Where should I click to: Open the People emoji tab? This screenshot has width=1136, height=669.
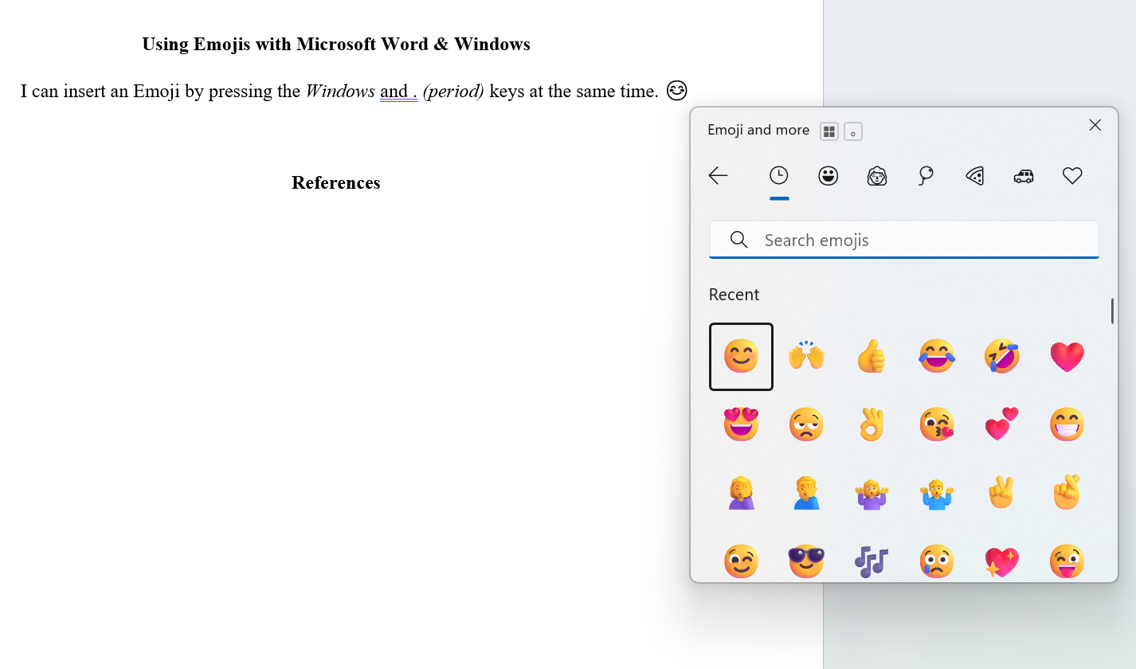(877, 176)
